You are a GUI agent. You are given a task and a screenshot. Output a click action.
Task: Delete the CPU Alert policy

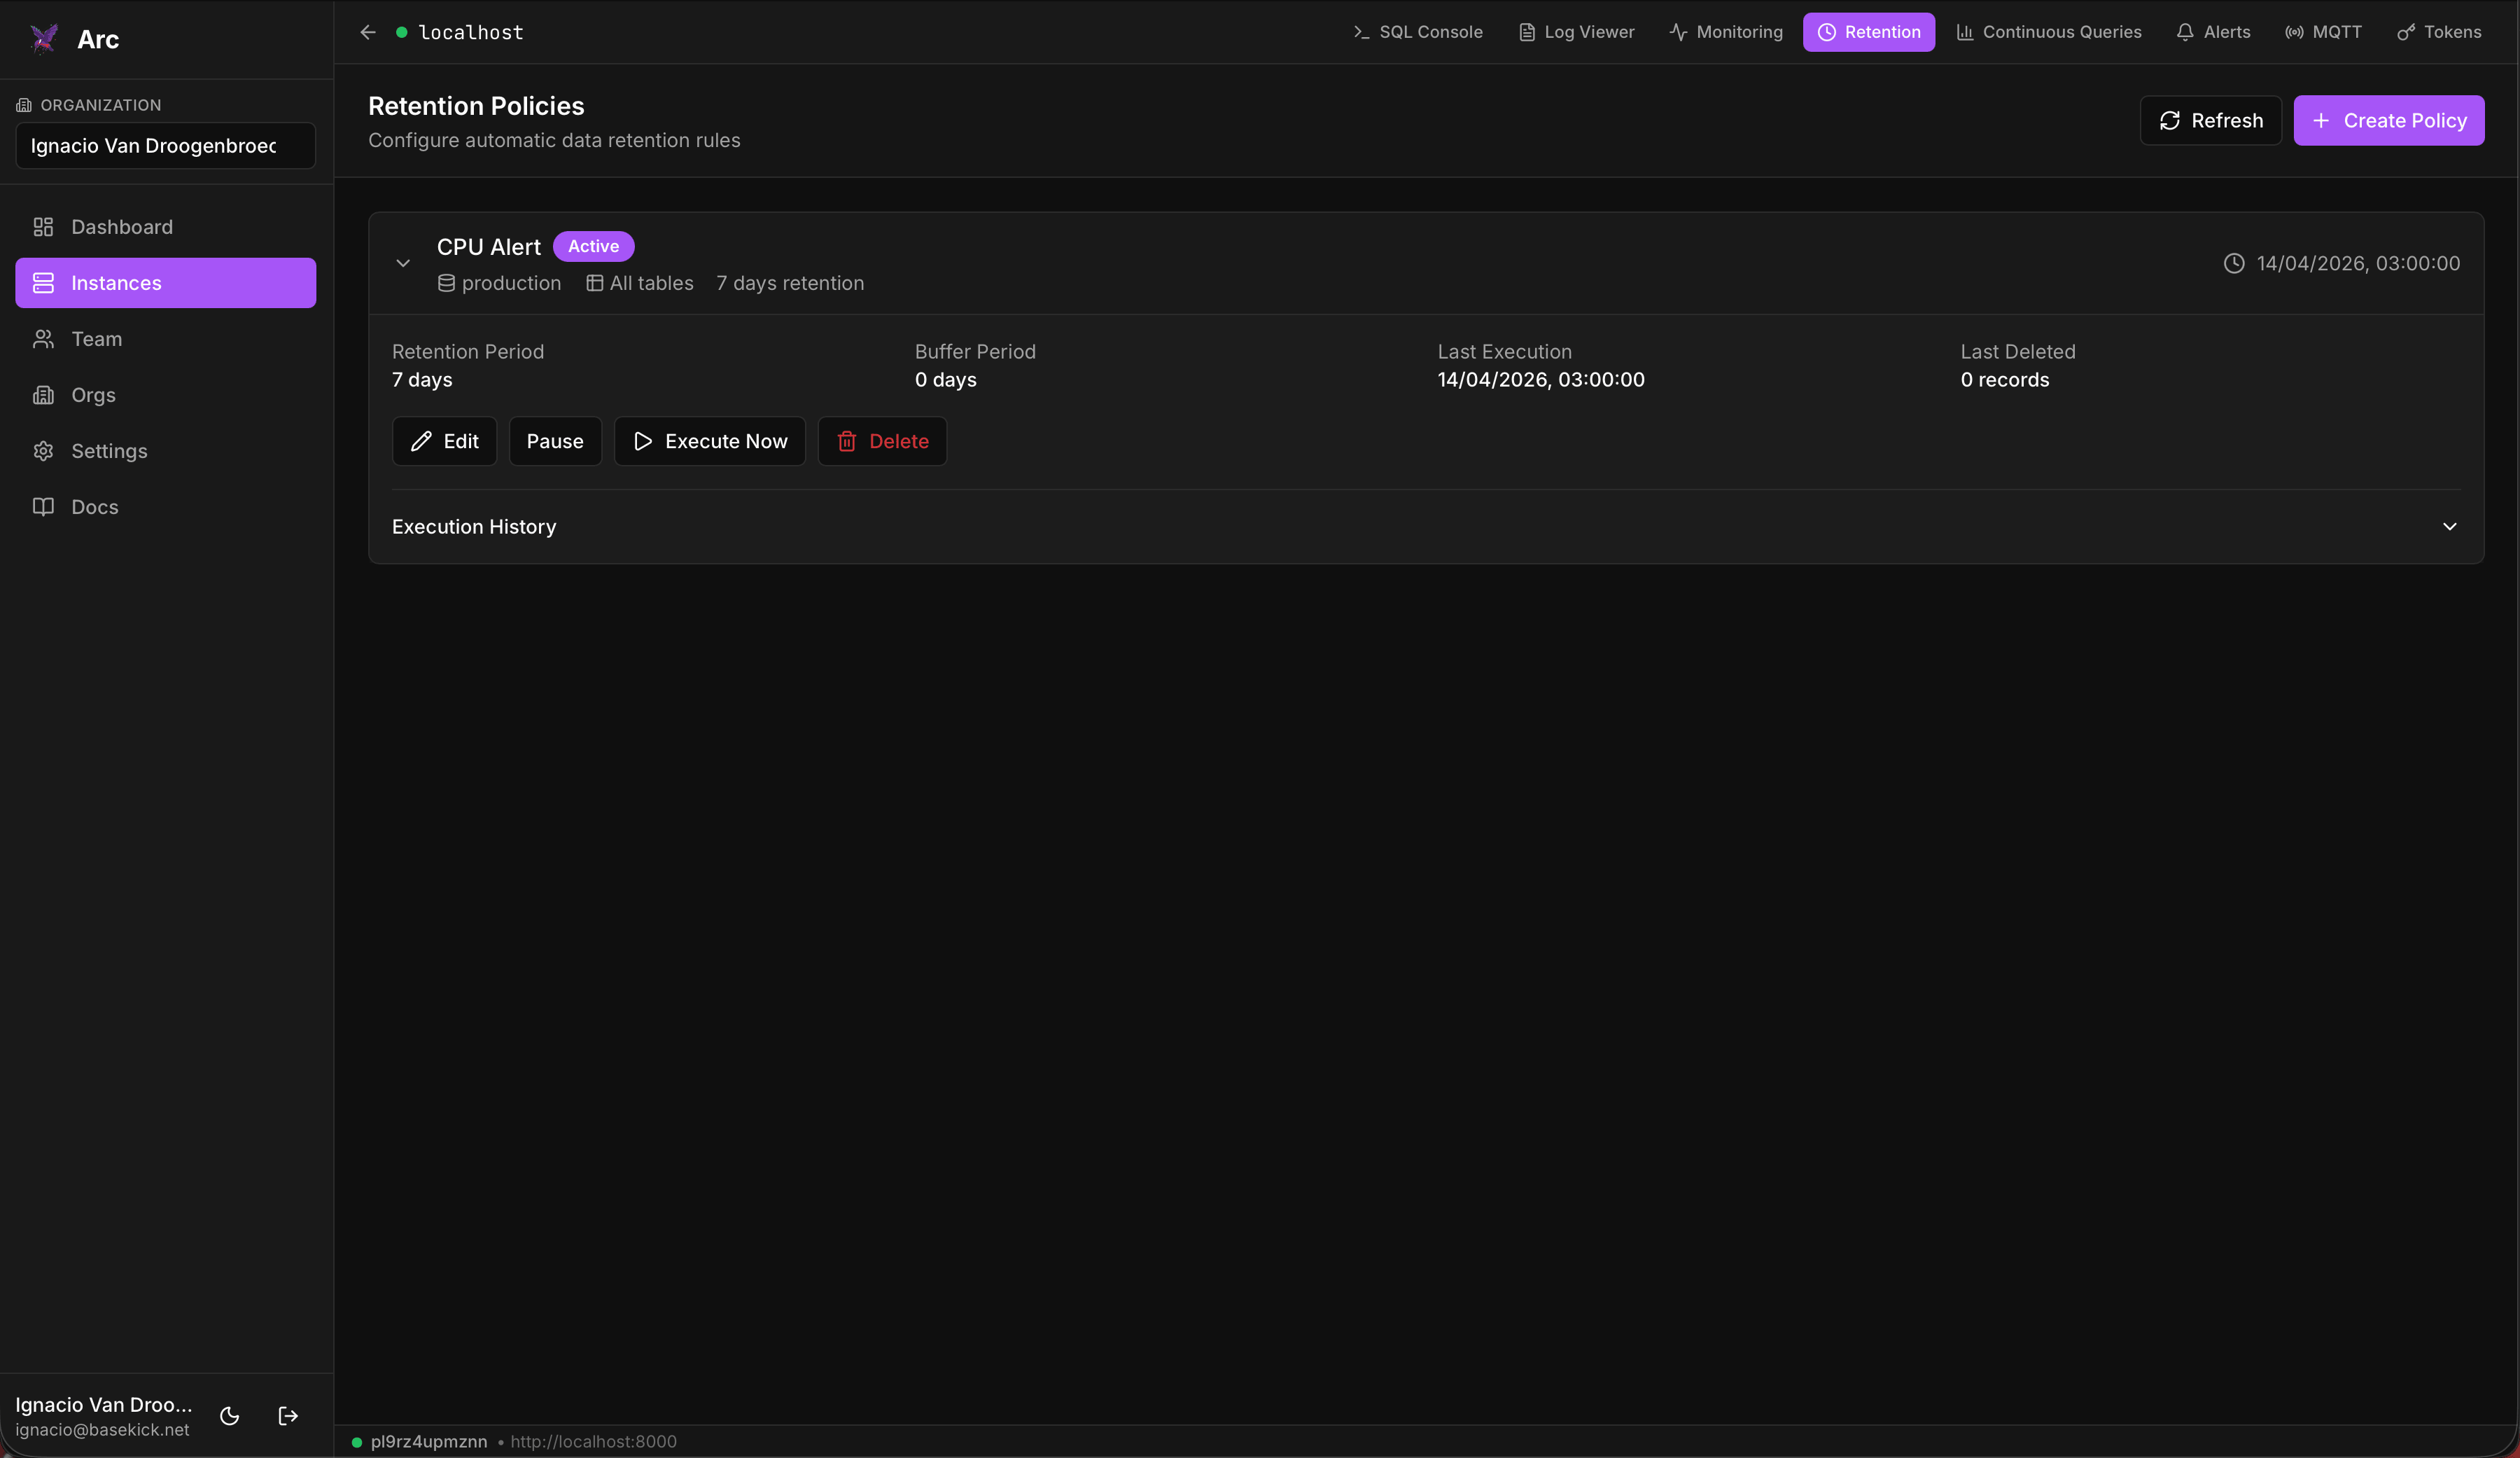click(883, 441)
